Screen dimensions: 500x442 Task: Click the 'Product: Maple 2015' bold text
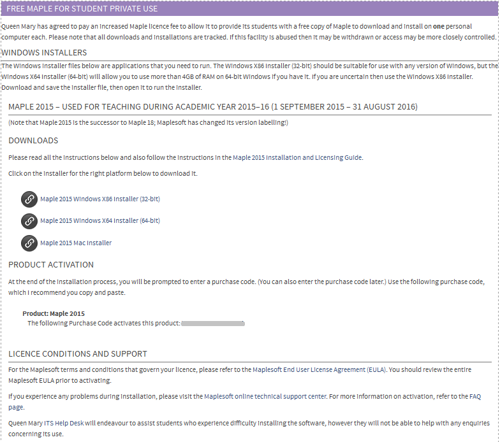point(54,313)
